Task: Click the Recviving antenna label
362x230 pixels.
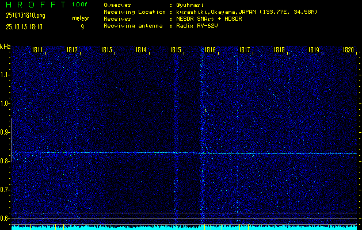Action: pos(133,26)
